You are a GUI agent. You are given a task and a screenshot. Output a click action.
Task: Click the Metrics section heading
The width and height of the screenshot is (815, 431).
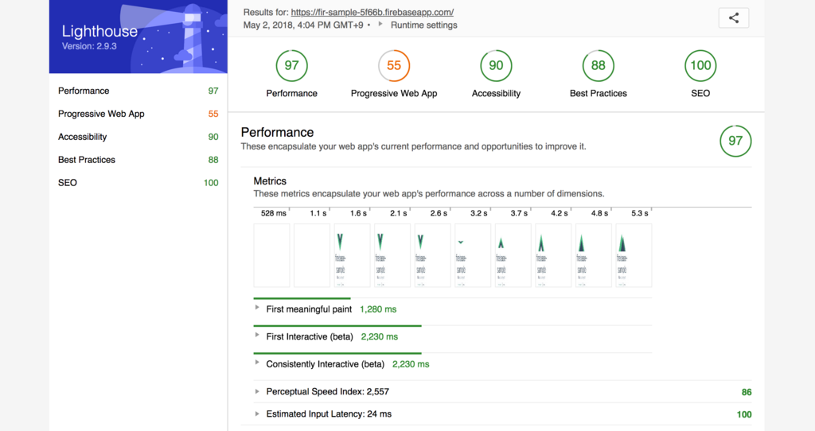click(x=270, y=181)
